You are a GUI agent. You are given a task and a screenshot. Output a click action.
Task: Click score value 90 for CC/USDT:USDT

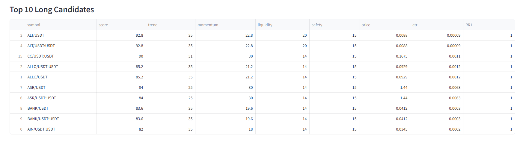[141, 56]
